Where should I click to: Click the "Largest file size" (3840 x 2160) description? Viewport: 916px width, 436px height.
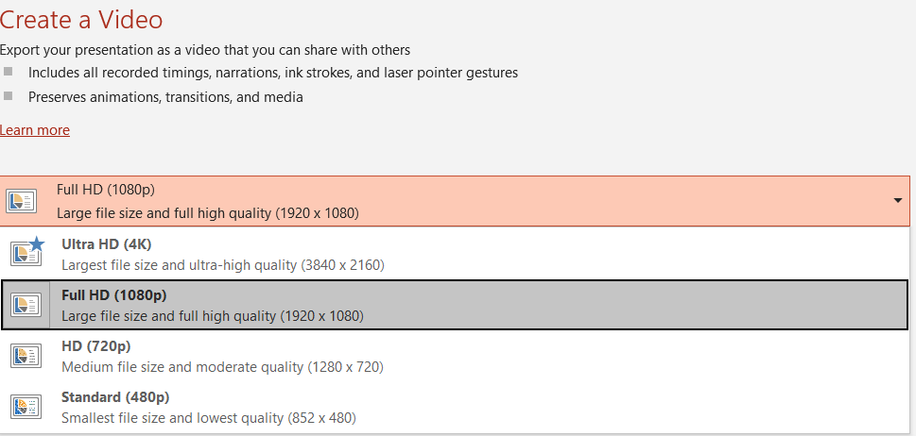[x=222, y=264]
